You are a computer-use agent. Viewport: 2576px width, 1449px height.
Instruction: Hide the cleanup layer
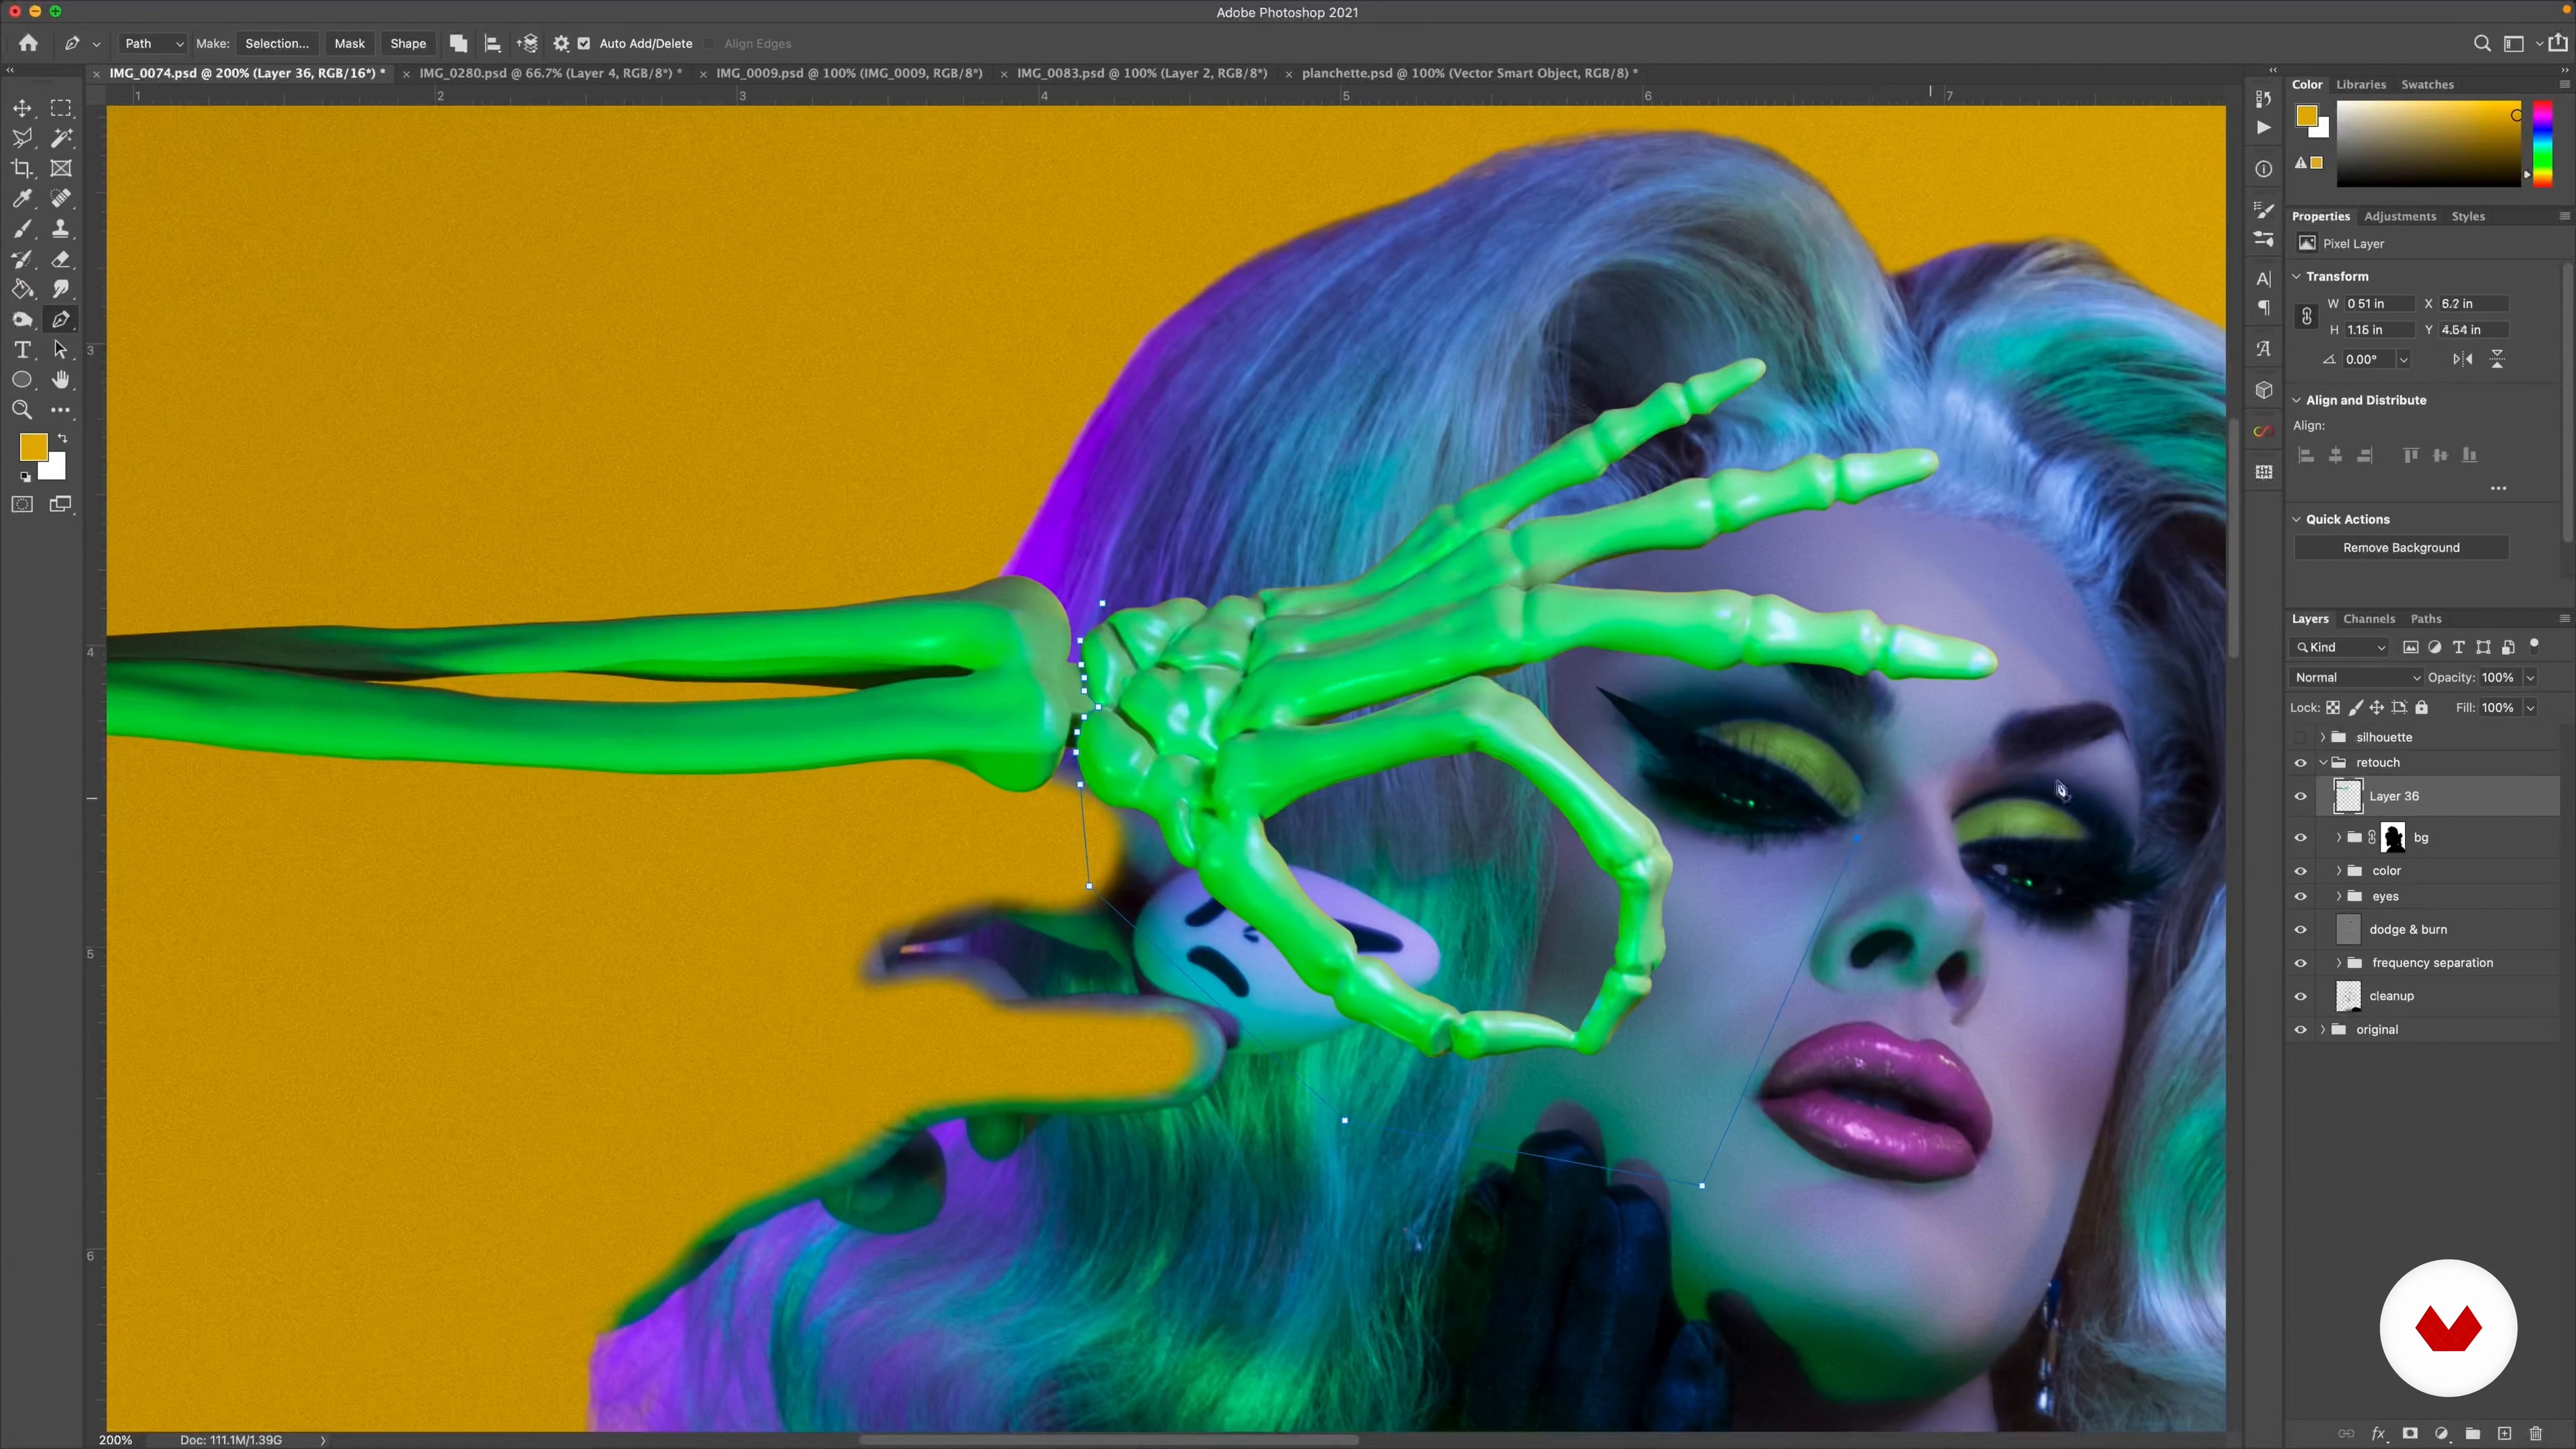(2300, 996)
